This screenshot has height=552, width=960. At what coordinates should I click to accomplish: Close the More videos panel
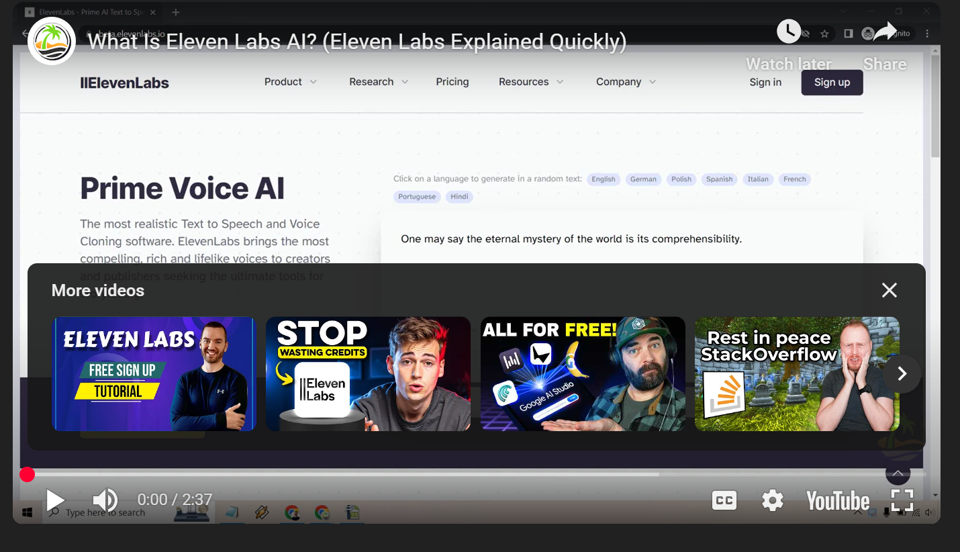[x=890, y=290]
